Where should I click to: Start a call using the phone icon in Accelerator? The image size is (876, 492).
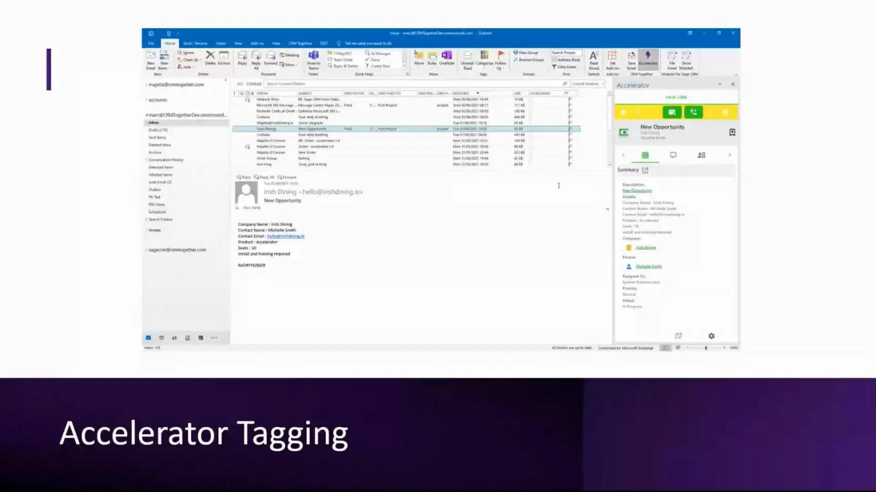[x=693, y=112]
